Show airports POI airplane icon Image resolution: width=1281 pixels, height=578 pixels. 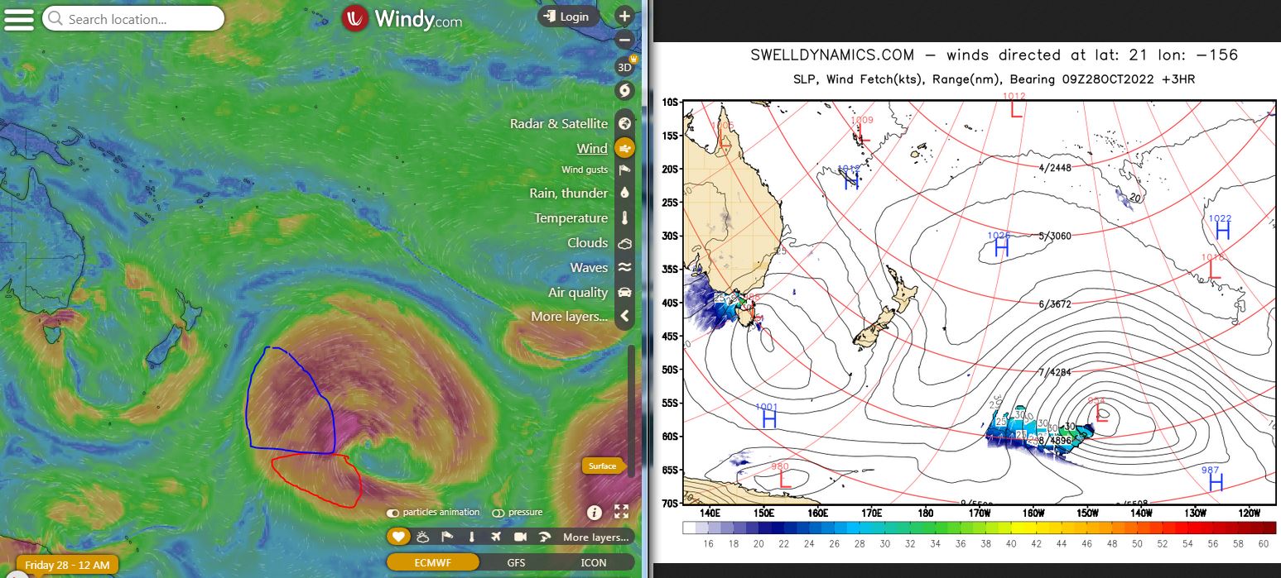[x=495, y=537]
